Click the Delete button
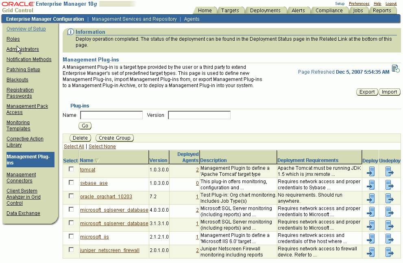Viewport: 403px width, 263px height. 80,138
